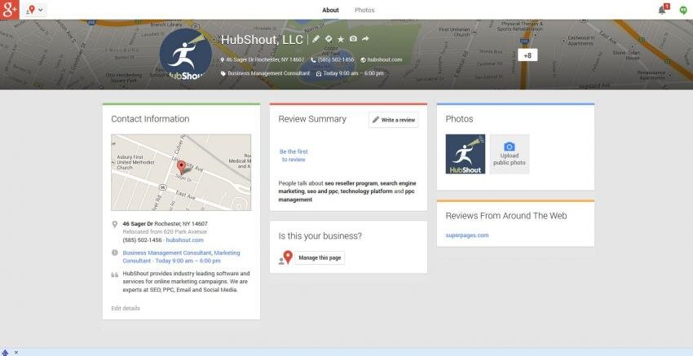The width and height of the screenshot is (693, 356).
Task: Open hubshout.com link in the header
Action: (x=385, y=59)
